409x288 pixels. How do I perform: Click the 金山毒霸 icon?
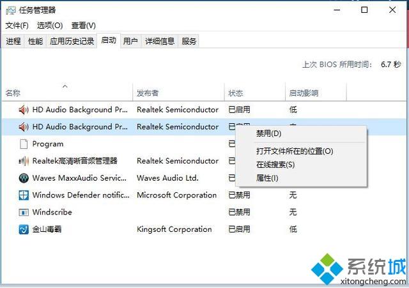coord(24,229)
